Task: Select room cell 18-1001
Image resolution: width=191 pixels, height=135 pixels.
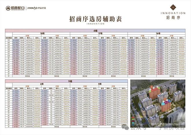Action: tap(45, 58)
